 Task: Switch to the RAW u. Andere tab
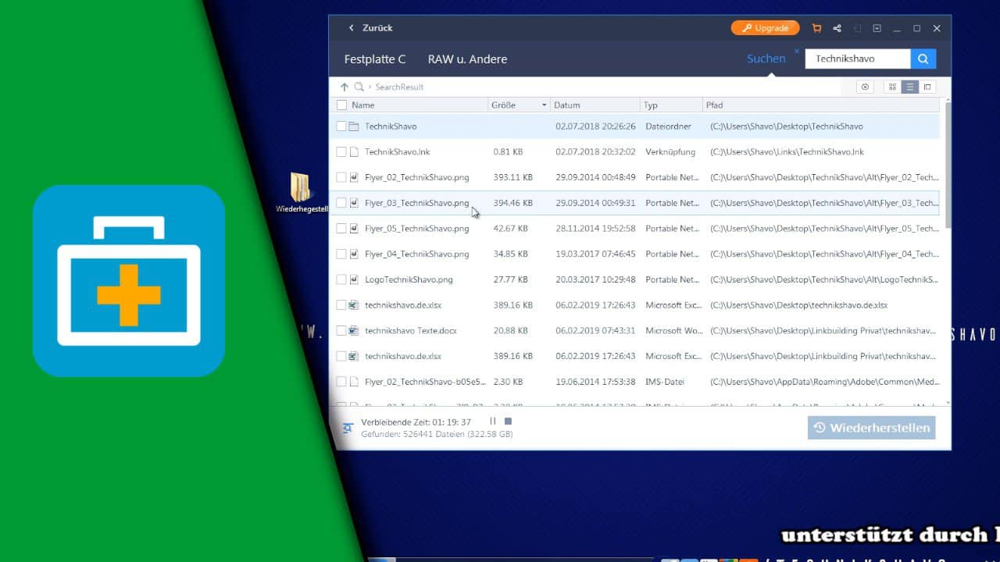(x=467, y=59)
